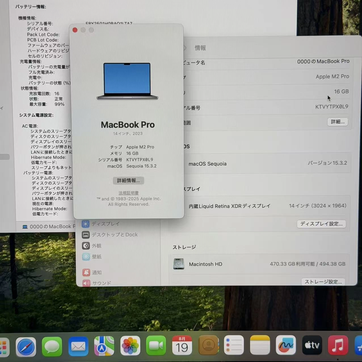Image resolution: width=362 pixels, height=362 pixels.
Task: Click Hibernate Mode row under AC電源
Action: [49, 157]
